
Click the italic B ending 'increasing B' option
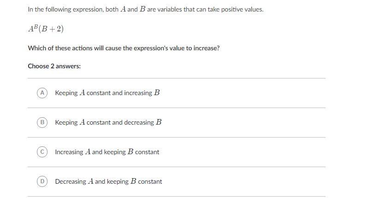pos(157,92)
